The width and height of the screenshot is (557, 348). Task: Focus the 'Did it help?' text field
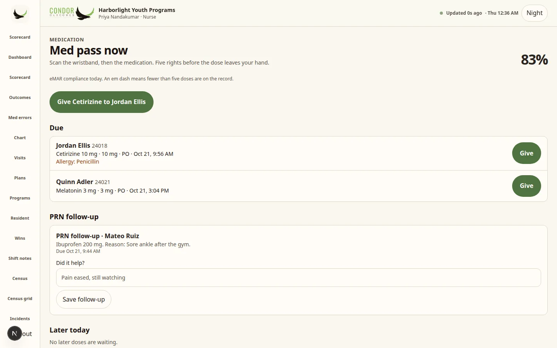(x=298, y=278)
